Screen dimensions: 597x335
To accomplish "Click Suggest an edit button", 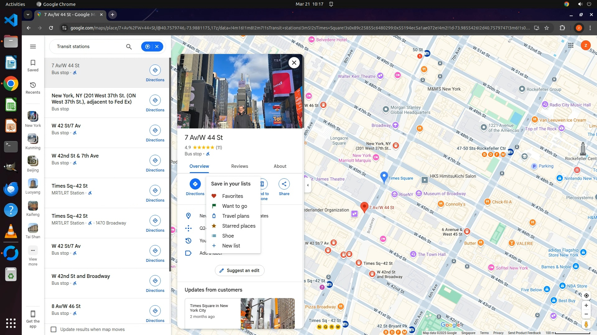I will (239, 270).
